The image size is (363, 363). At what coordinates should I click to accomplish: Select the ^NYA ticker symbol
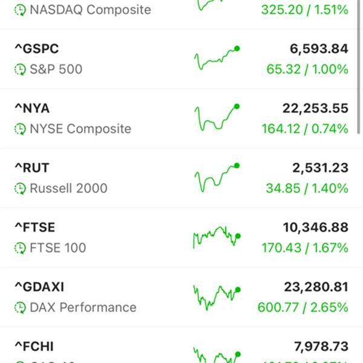(33, 108)
